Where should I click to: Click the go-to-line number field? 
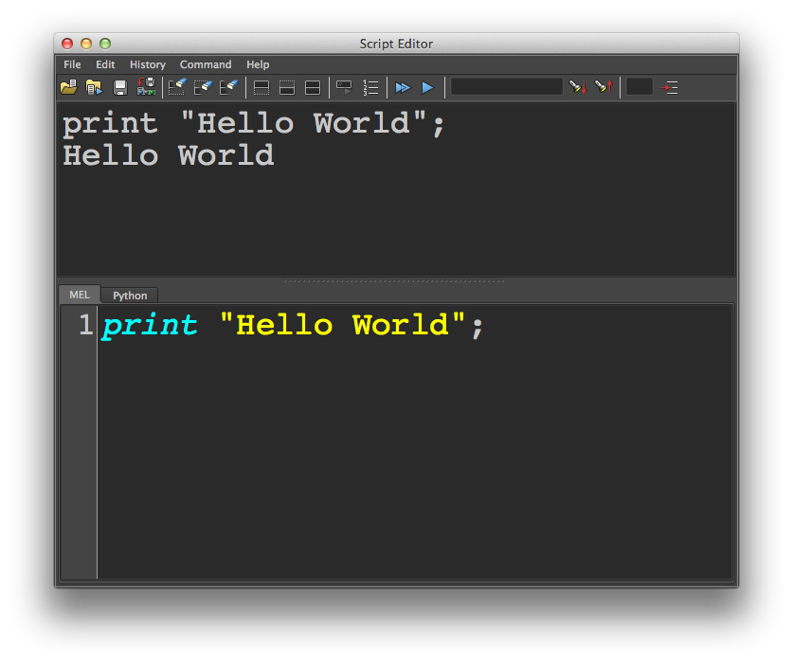click(x=640, y=86)
